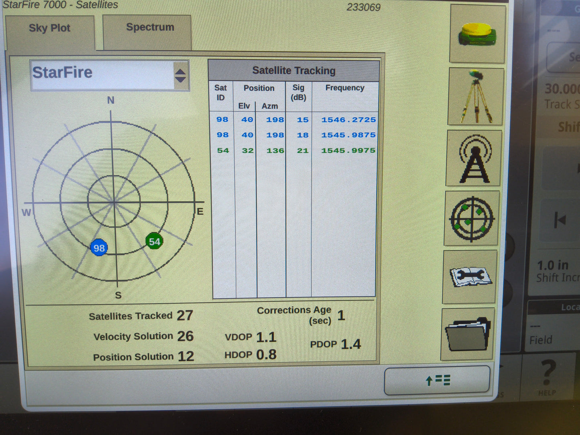Click frequency value 1546.2725
The image size is (580, 435).
[348, 120]
